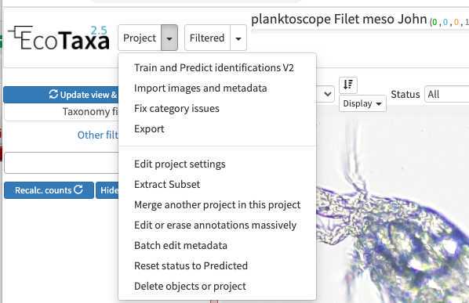Toggle the Project dropdown caret
This screenshot has height=303, width=469.
coord(169,38)
